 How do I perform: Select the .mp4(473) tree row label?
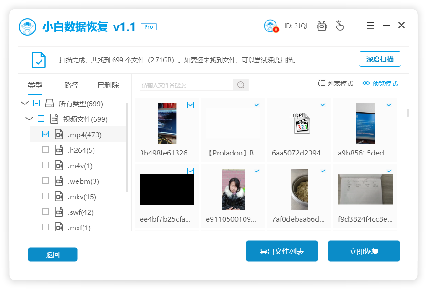point(85,135)
